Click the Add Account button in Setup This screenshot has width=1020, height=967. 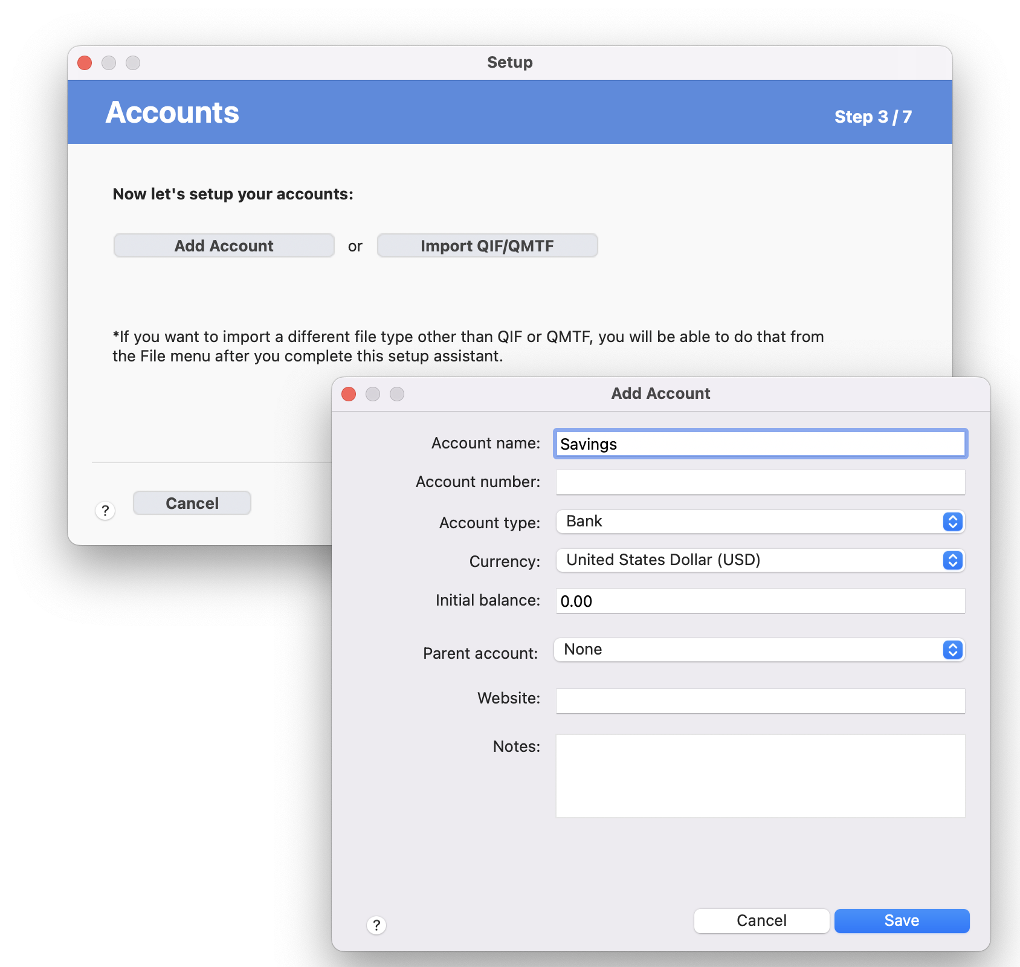click(224, 245)
